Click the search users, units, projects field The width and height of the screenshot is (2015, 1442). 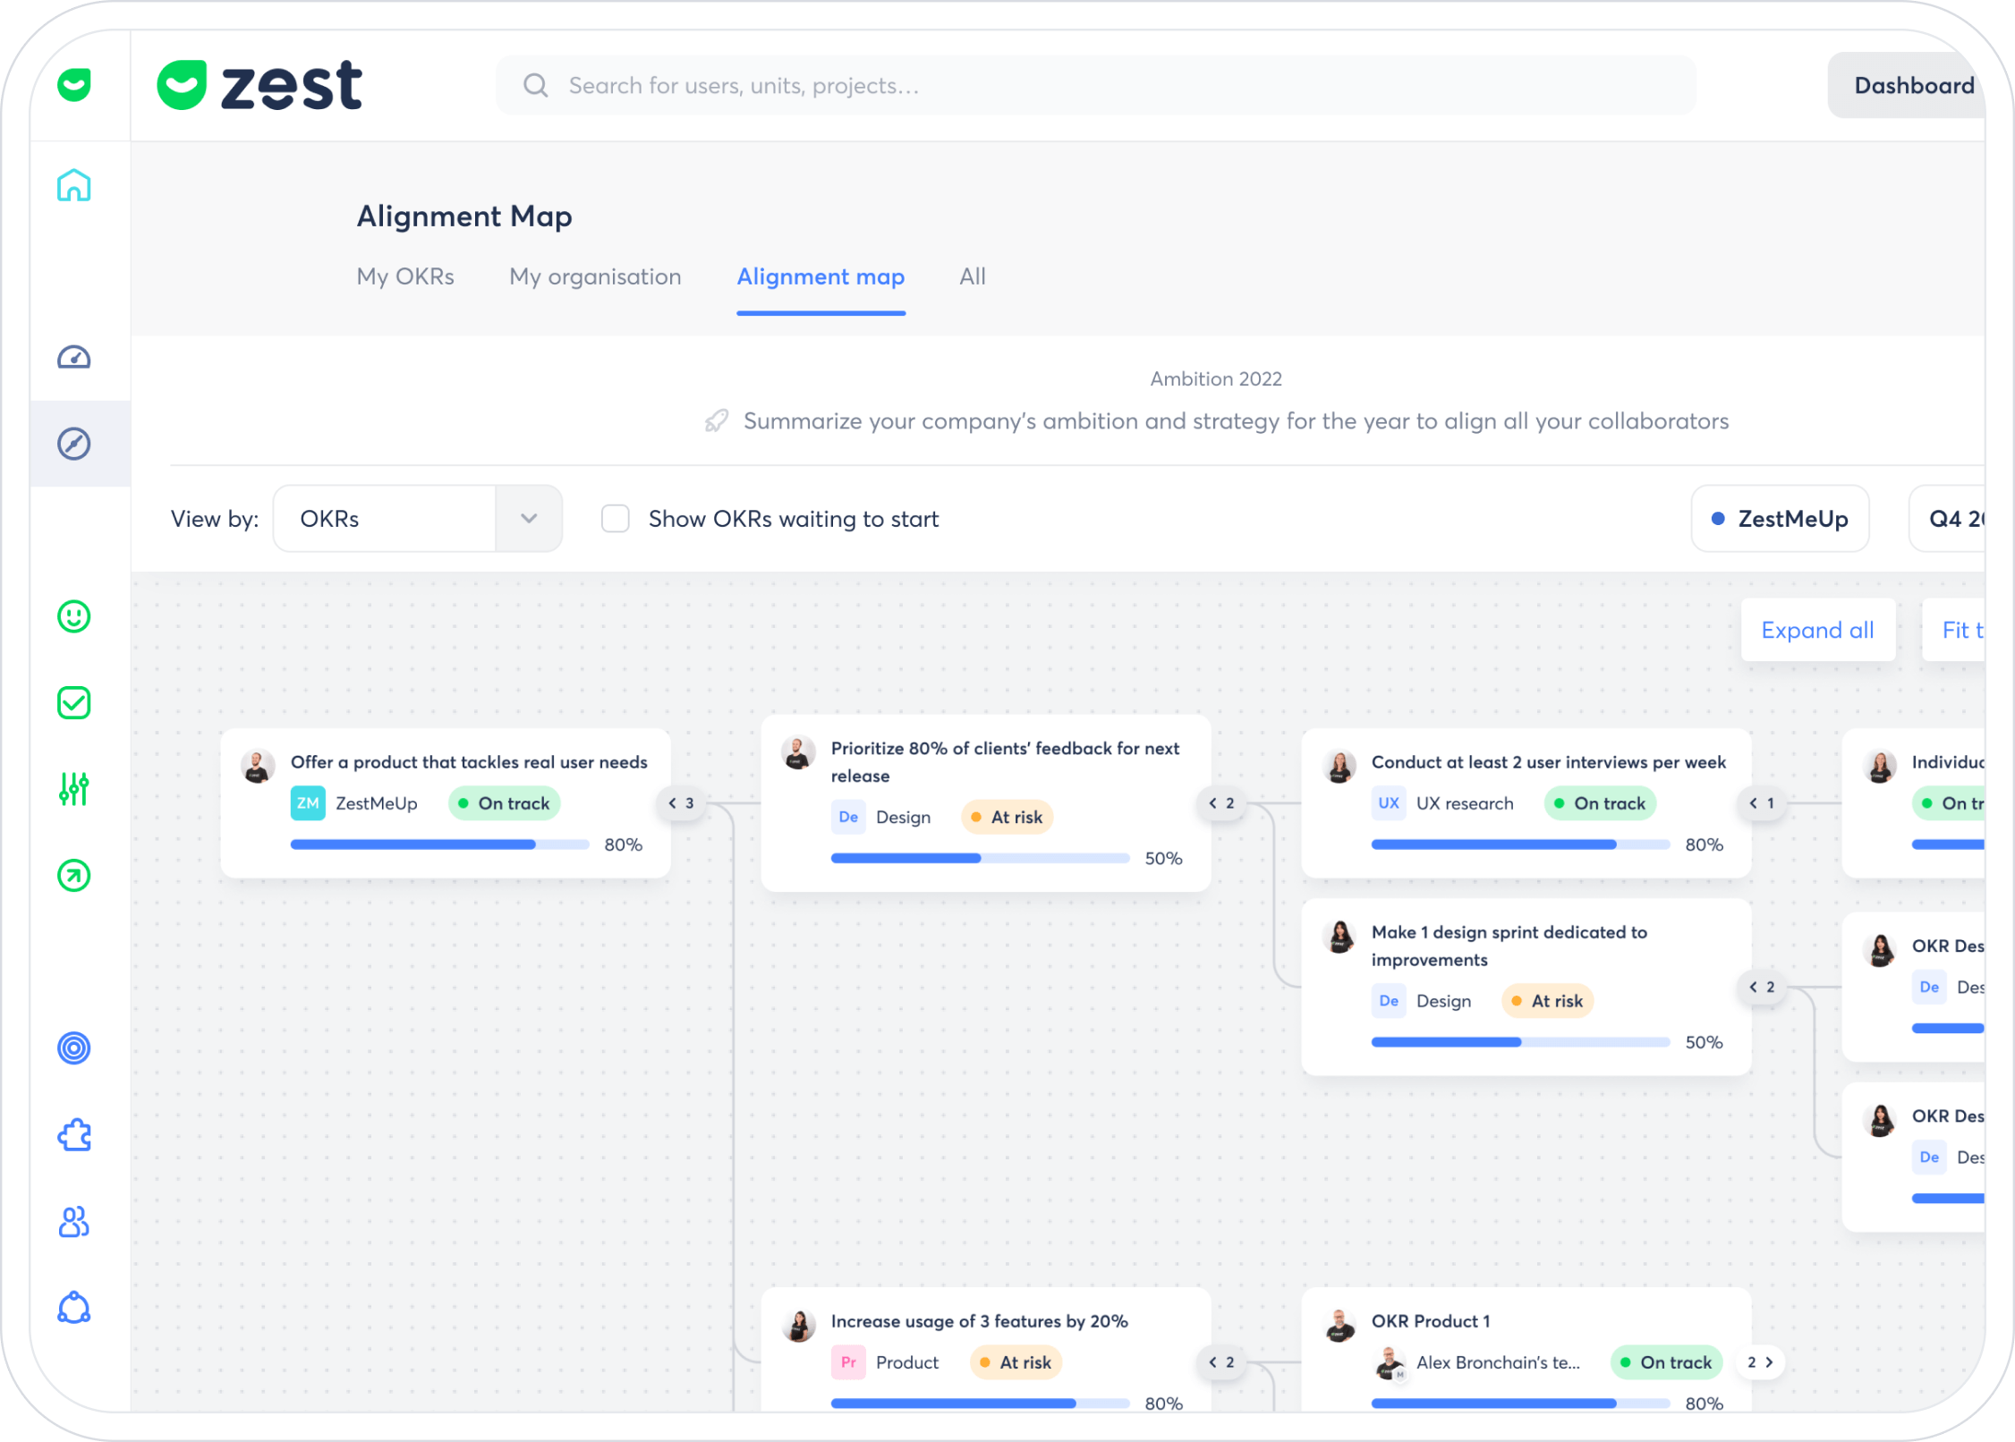1095,86
